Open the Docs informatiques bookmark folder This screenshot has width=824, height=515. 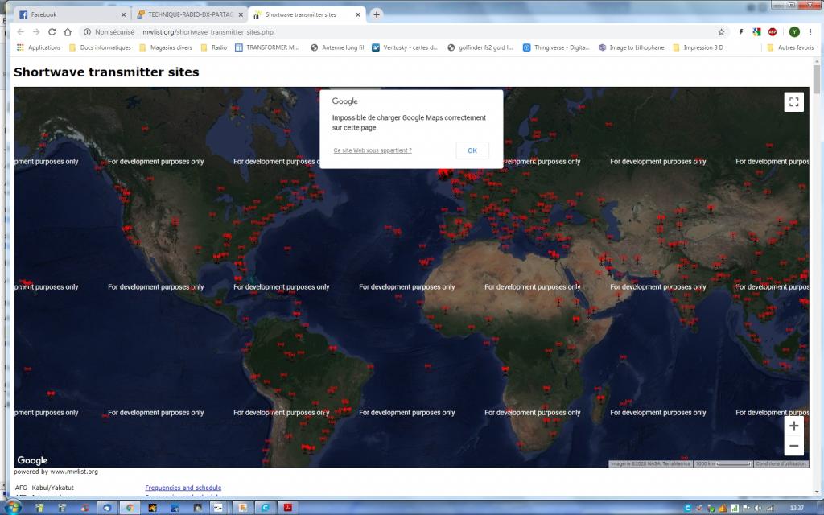point(100,47)
